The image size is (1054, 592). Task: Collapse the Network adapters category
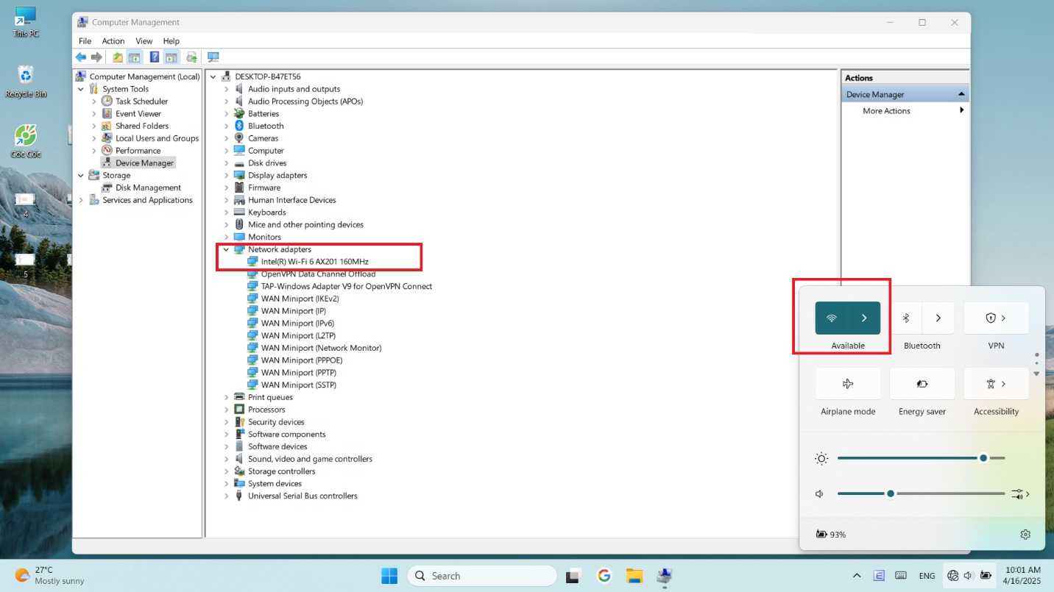click(x=227, y=250)
